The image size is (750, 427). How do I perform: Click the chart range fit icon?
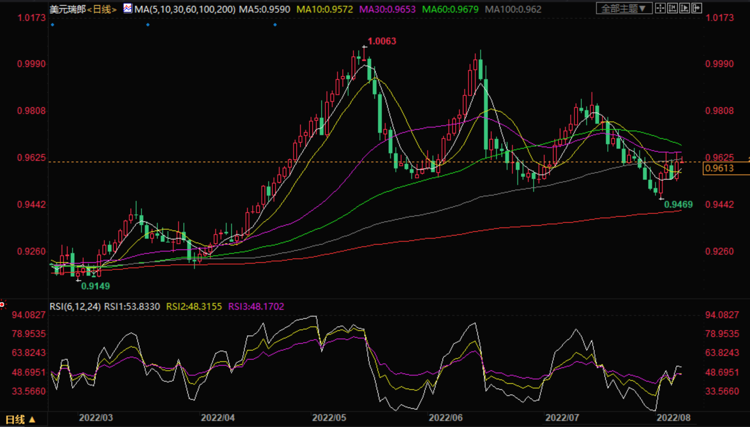(672, 8)
